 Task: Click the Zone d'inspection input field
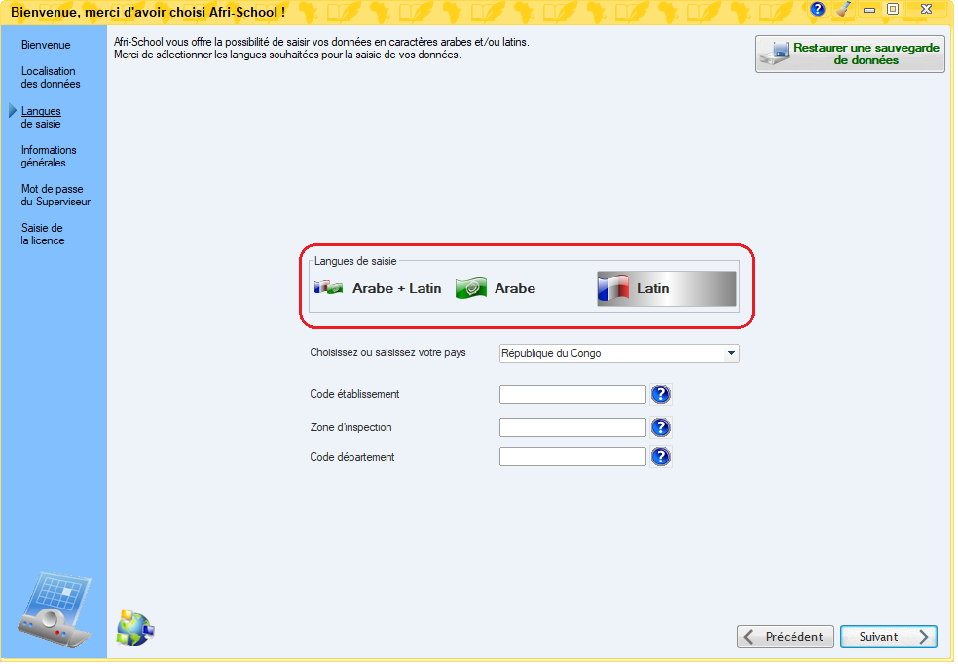[x=572, y=427]
